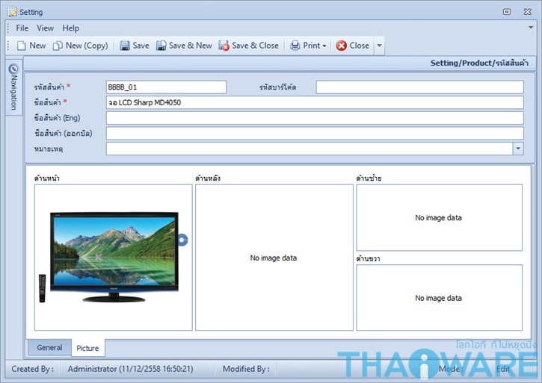
Task: Click the Administrator (11/12/2558 16:50:21) status text
Action: tap(130, 369)
